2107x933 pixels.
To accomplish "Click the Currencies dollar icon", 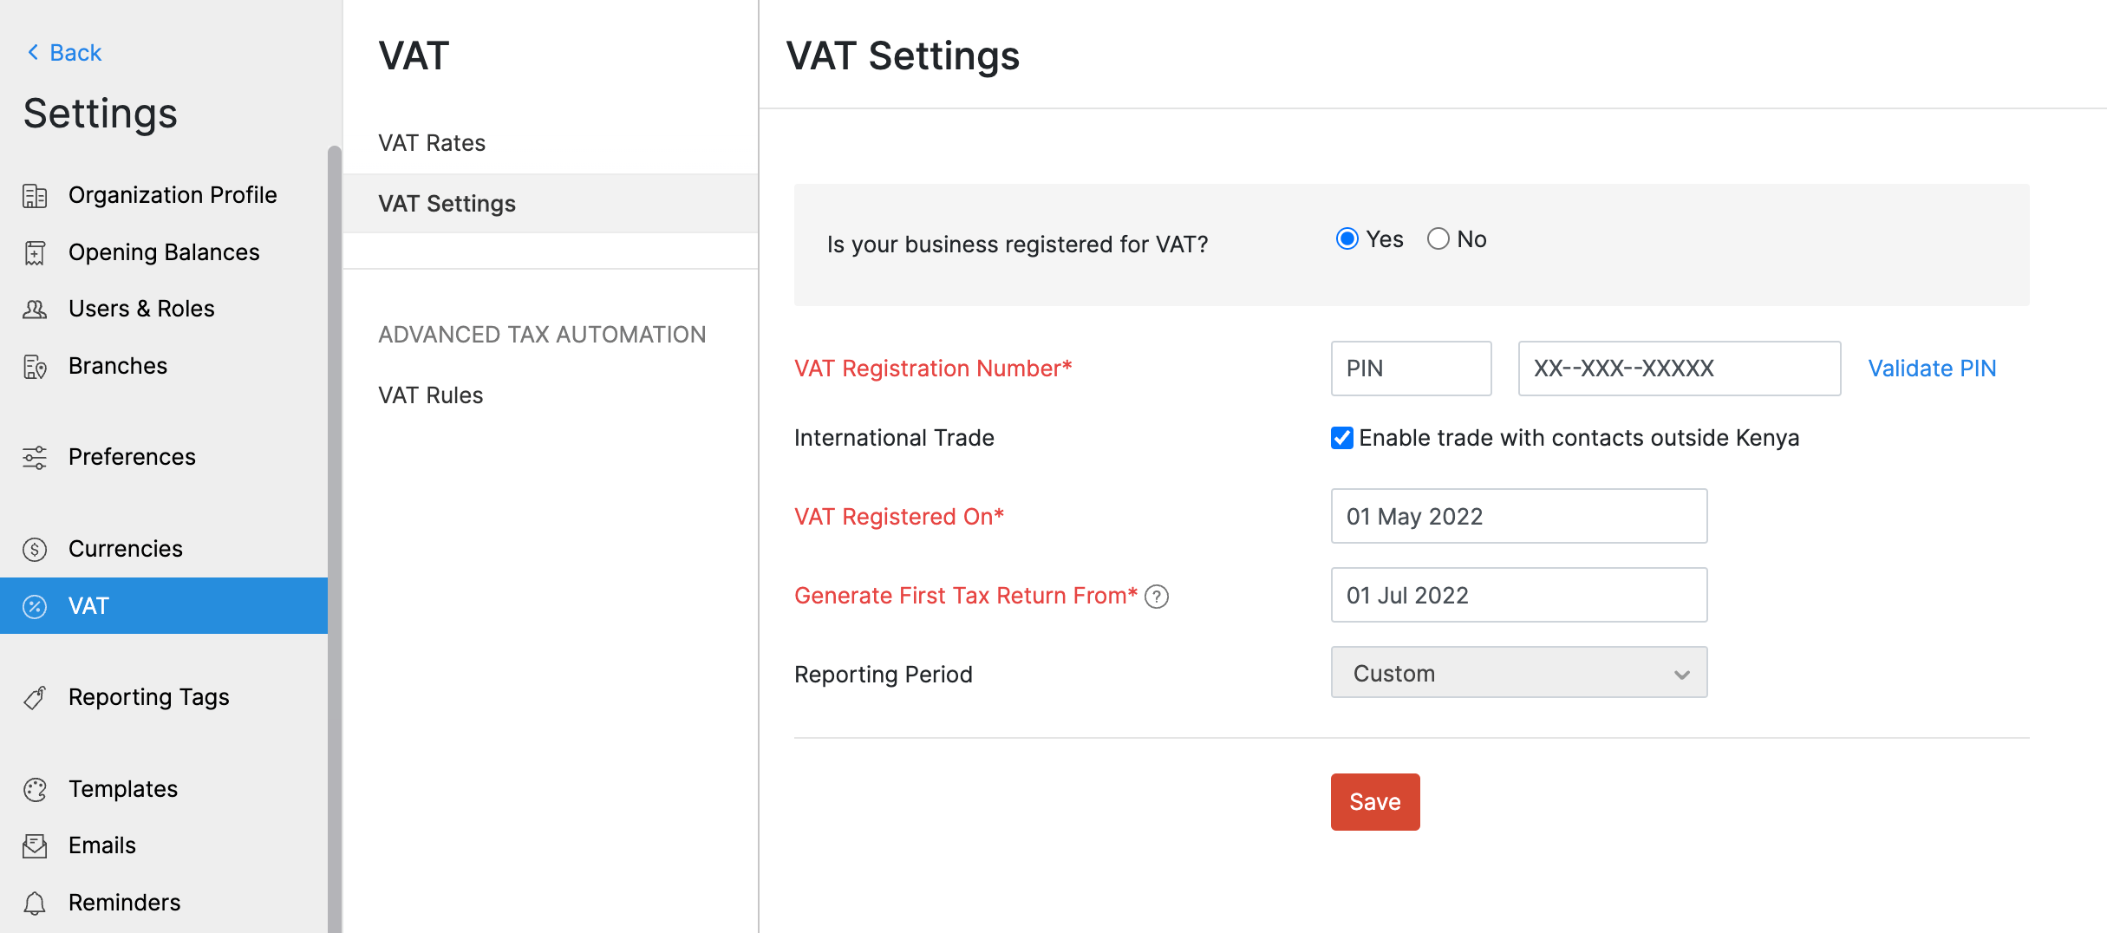I will pos(35,548).
